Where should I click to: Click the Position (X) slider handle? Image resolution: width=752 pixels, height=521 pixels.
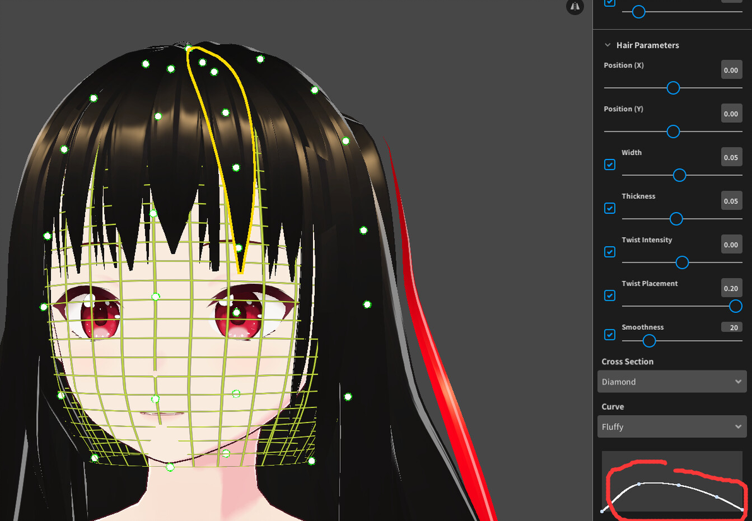673,88
